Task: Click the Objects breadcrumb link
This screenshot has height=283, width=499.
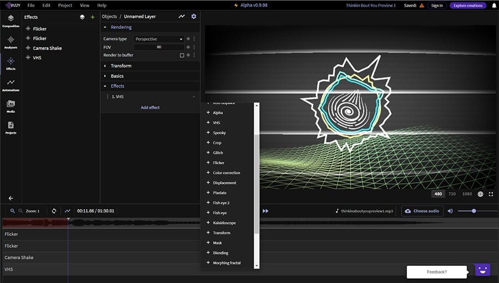Action: pyautogui.click(x=109, y=16)
